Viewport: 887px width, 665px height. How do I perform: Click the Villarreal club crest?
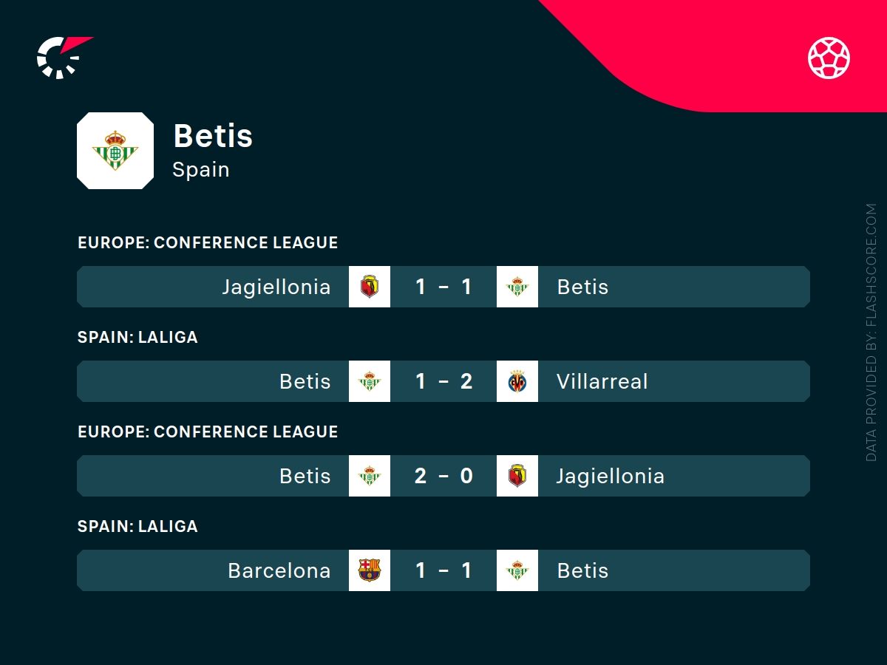click(517, 381)
